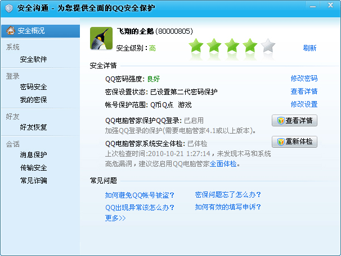Open the 全面体检 link
341x256 pixels.
point(223,164)
